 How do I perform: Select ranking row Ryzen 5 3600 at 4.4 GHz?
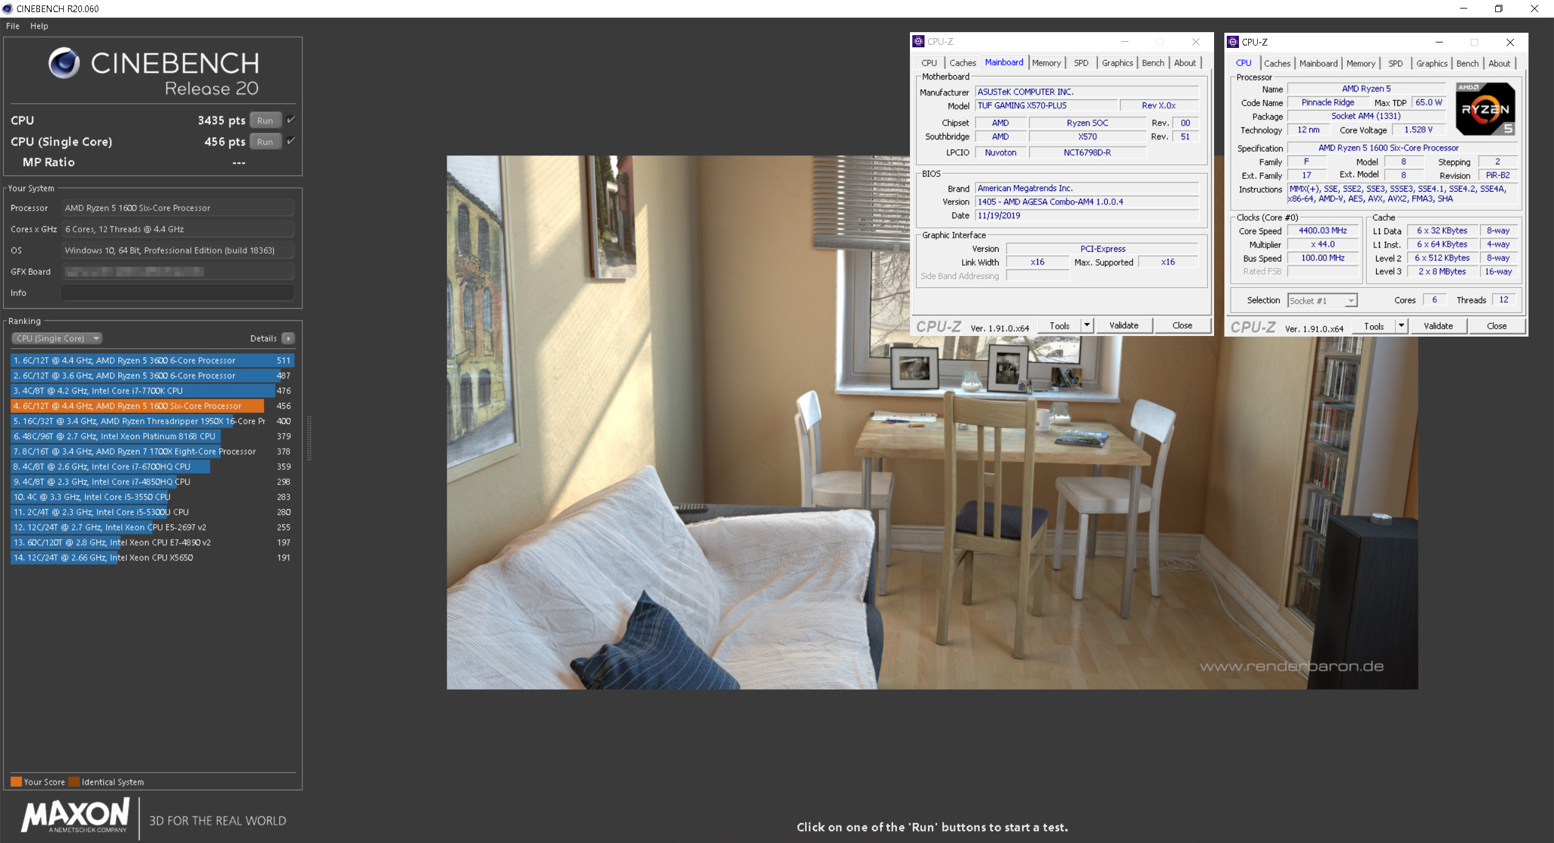[x=152, y=360]
